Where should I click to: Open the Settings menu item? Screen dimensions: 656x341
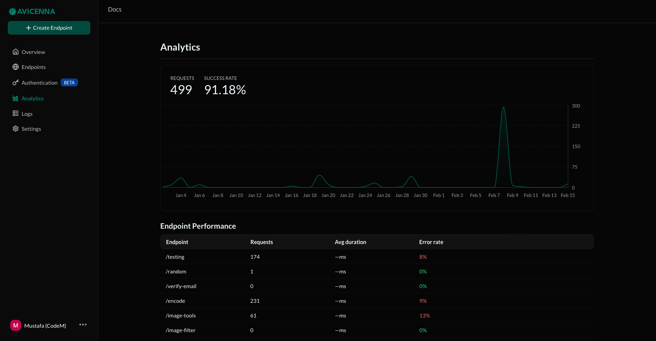click(31, 129)
